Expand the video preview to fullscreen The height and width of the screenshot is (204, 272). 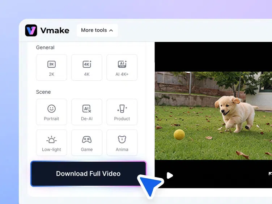coord(270,174)
